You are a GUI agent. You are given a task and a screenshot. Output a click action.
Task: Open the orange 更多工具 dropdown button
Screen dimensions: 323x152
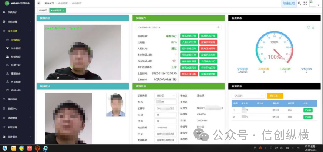(275, 96)
